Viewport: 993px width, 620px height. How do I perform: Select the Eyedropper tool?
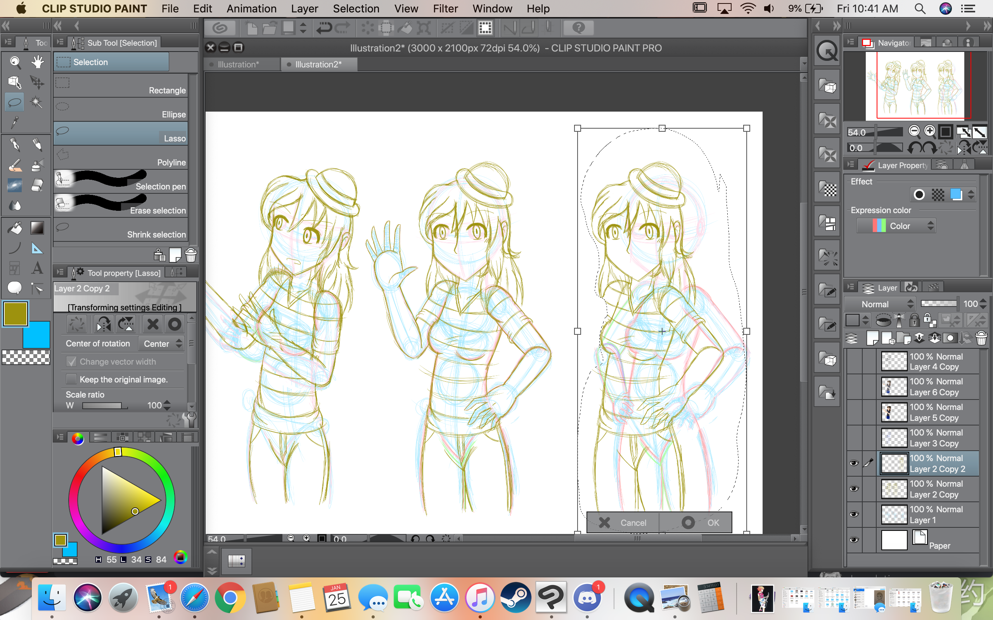[15, 122]
